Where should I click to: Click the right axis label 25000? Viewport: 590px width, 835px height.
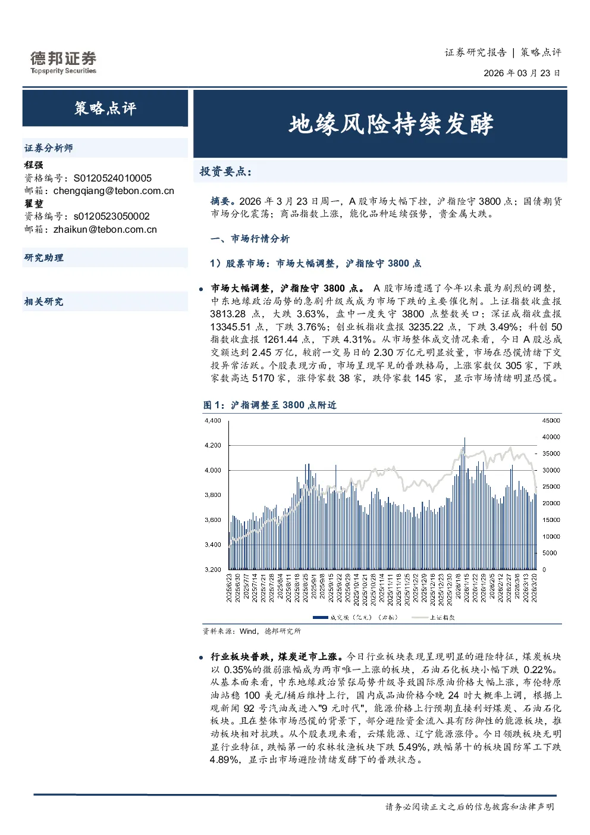[551, 487]
